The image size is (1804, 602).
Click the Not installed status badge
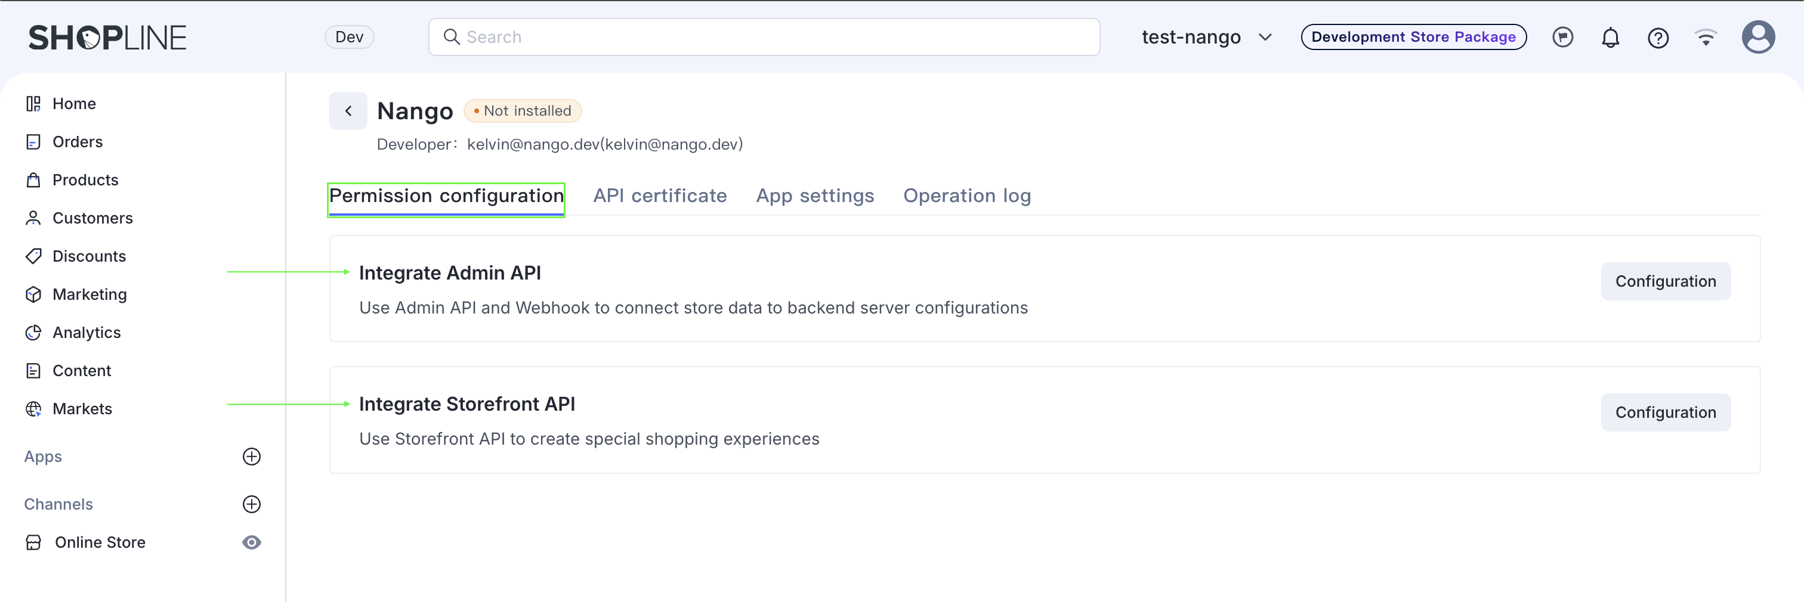pyautogui.click(x=523, y=111)
